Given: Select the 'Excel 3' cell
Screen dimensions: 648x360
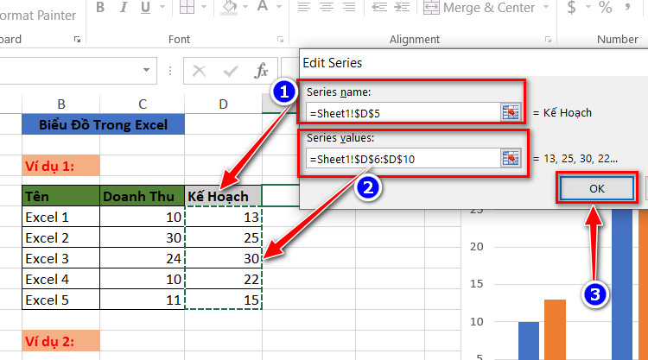Looking at the screenshot, I should [60, 258].
